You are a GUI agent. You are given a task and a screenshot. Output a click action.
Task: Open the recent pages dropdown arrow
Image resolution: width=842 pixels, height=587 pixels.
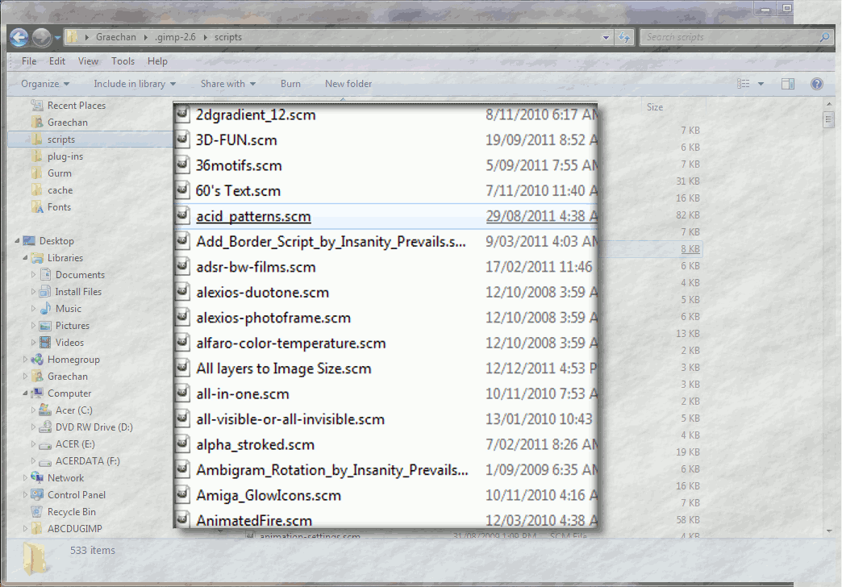[x=57, y=38]
